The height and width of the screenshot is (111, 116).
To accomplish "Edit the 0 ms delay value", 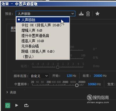I will (x=96, y=66).
